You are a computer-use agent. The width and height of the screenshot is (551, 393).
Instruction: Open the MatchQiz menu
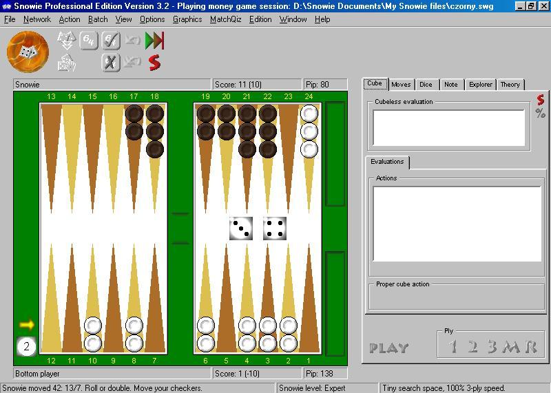point(225,19)
